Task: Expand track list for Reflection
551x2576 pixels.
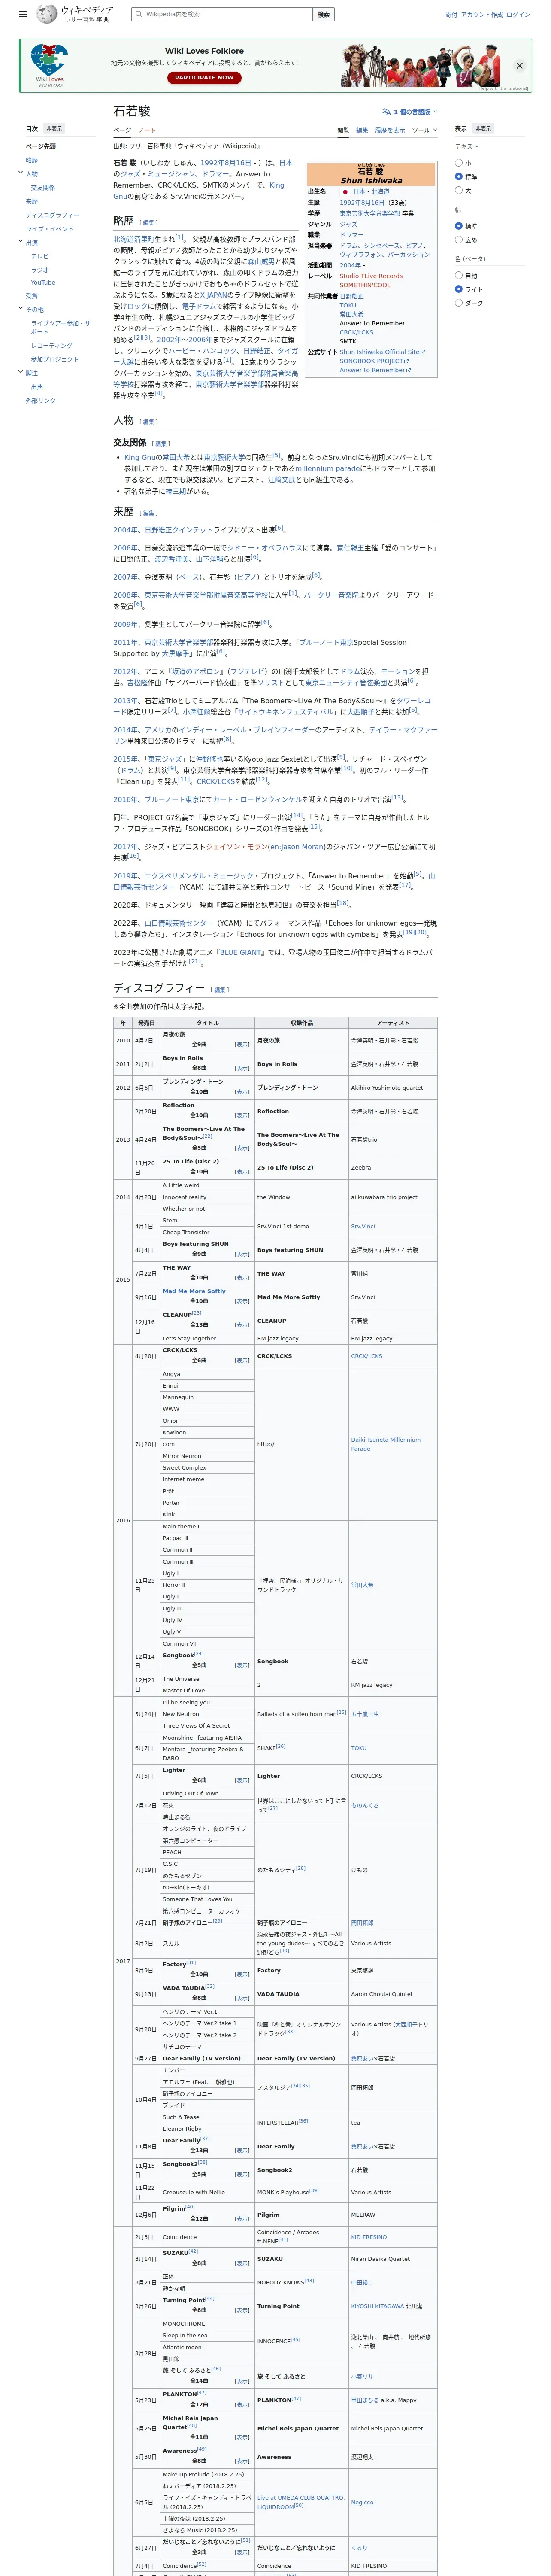Action: pyautogui.click(x=242, y=1115)
